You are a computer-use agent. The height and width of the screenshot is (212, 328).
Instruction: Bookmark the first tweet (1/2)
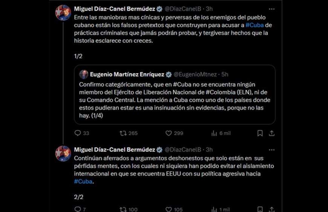click(260, 133)
